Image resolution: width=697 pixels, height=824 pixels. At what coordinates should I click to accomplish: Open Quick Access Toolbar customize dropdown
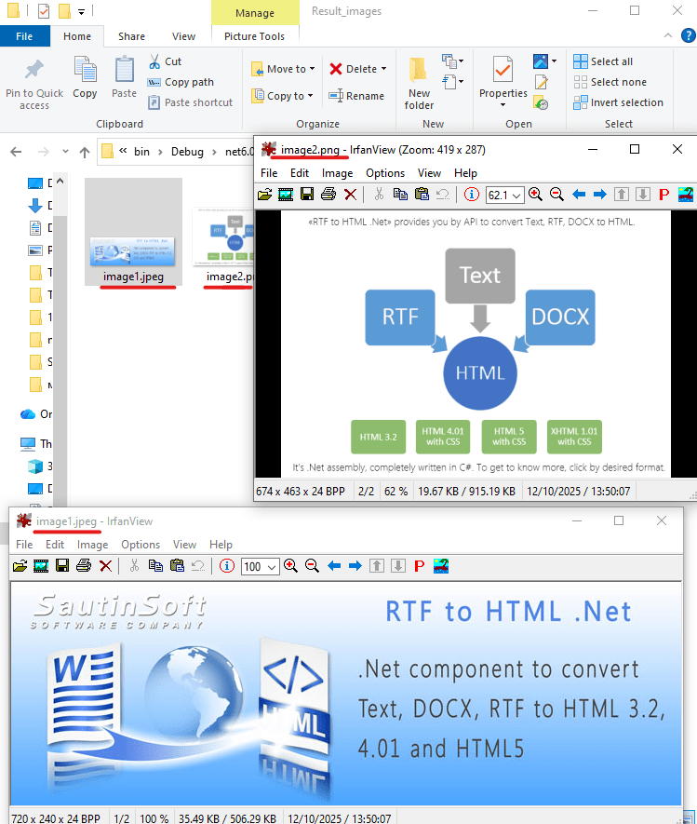(x=81, y=11)
